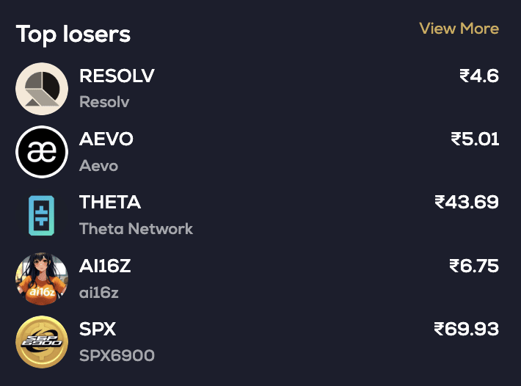
Task: Click the SPX price ₹69.93
Action: [467, 329]
